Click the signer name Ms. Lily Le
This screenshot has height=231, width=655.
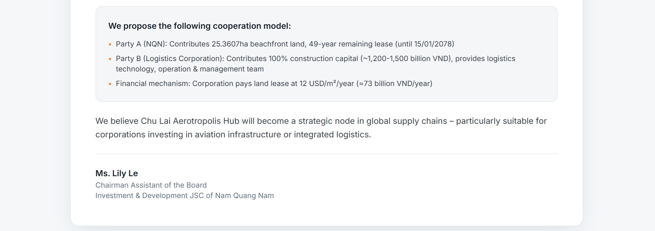pyautogui.click(x=117, y=173)
